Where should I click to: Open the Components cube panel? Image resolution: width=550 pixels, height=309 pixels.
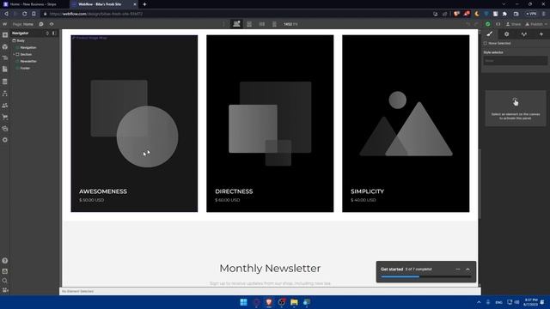(5, 46)
